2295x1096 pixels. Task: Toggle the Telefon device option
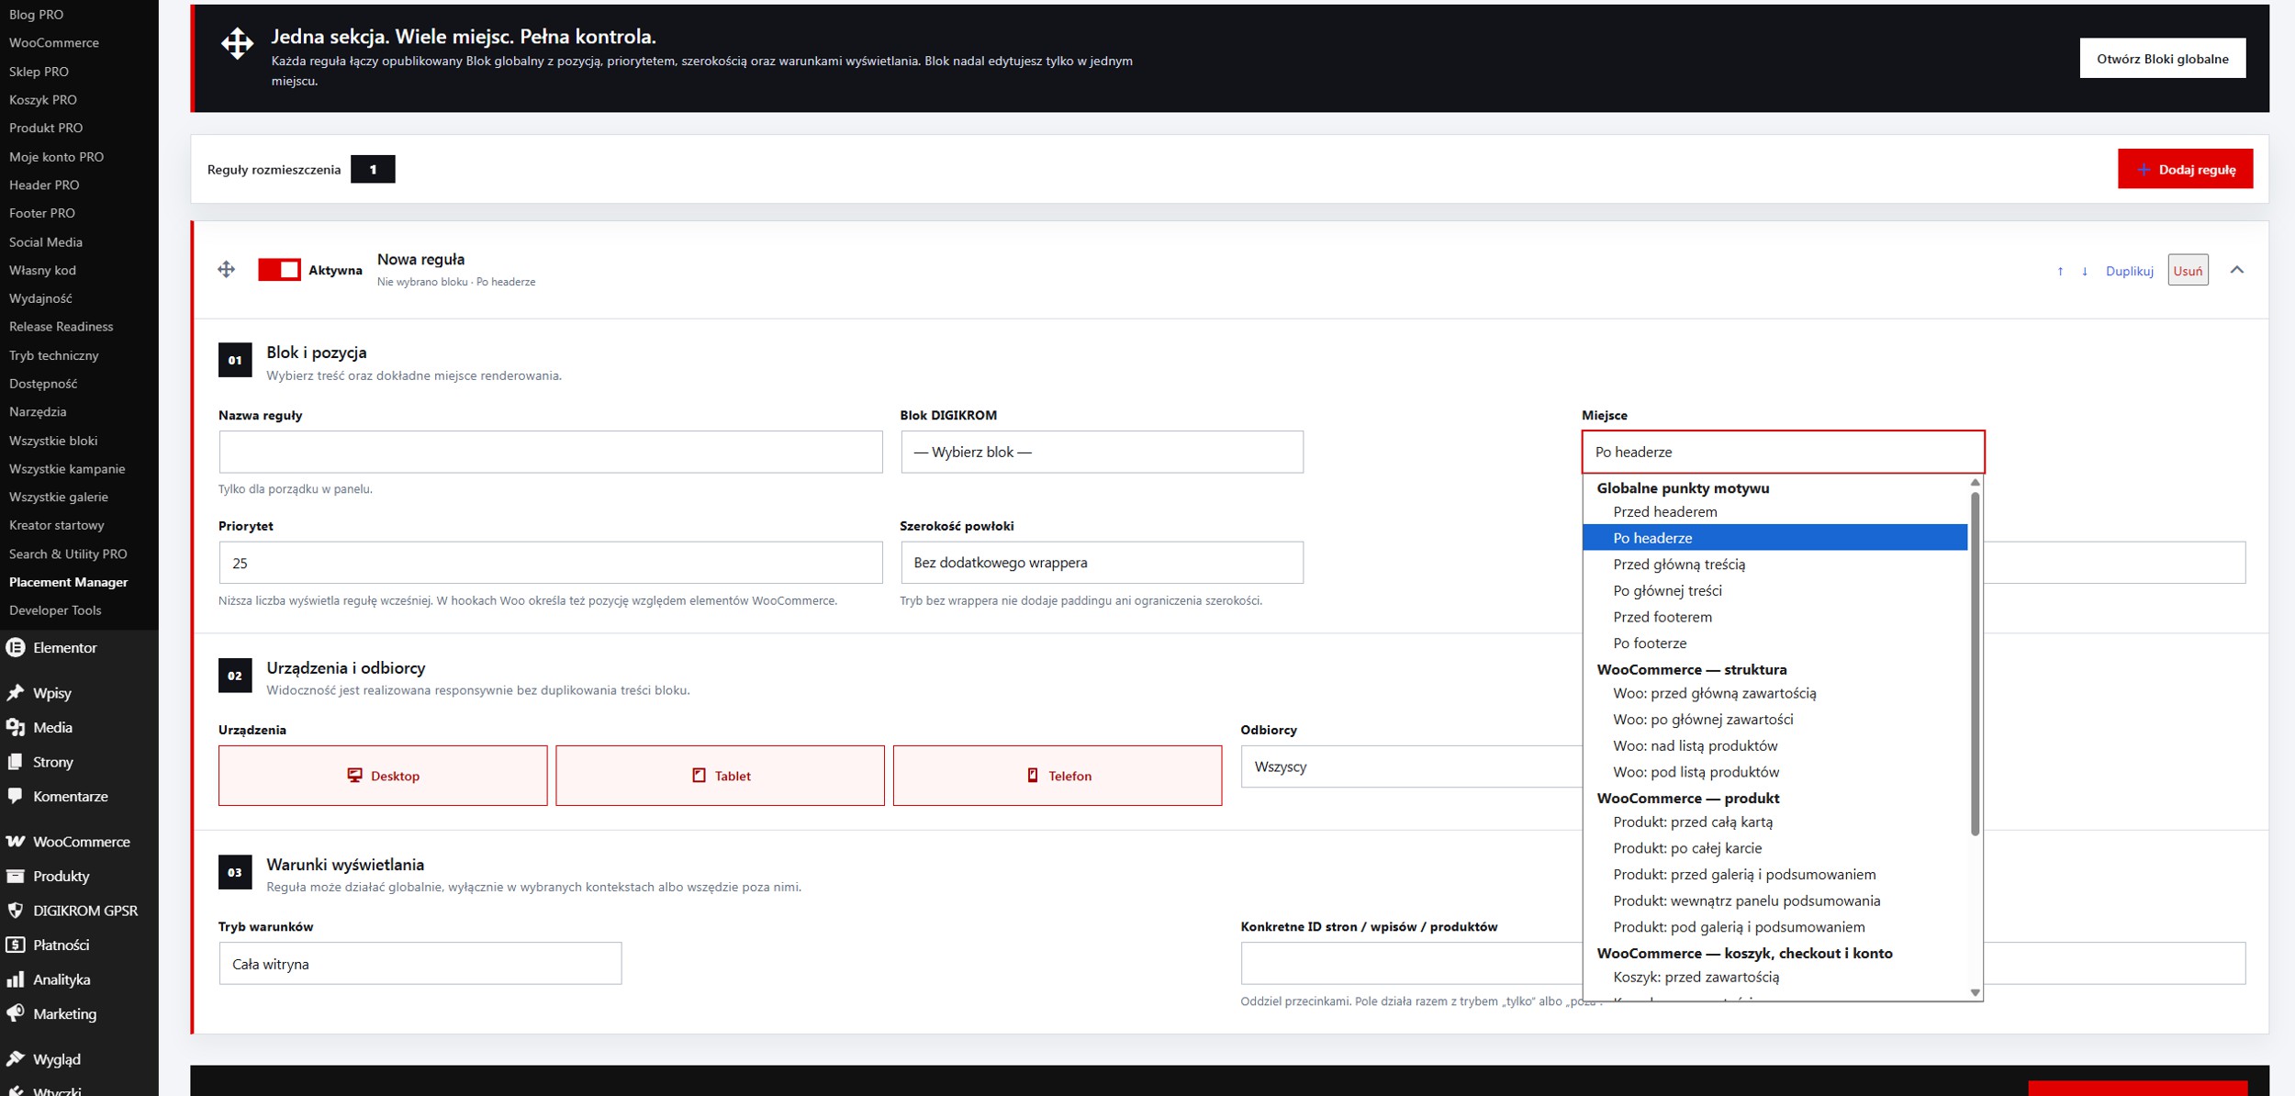click(x=1058, y=776)
